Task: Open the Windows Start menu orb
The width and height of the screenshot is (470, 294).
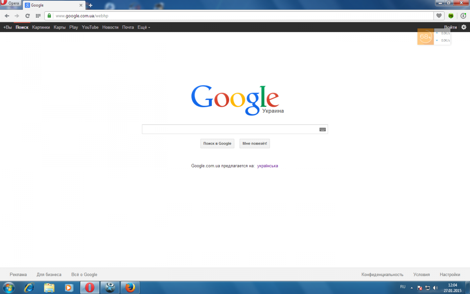Action: coord(9,288)
